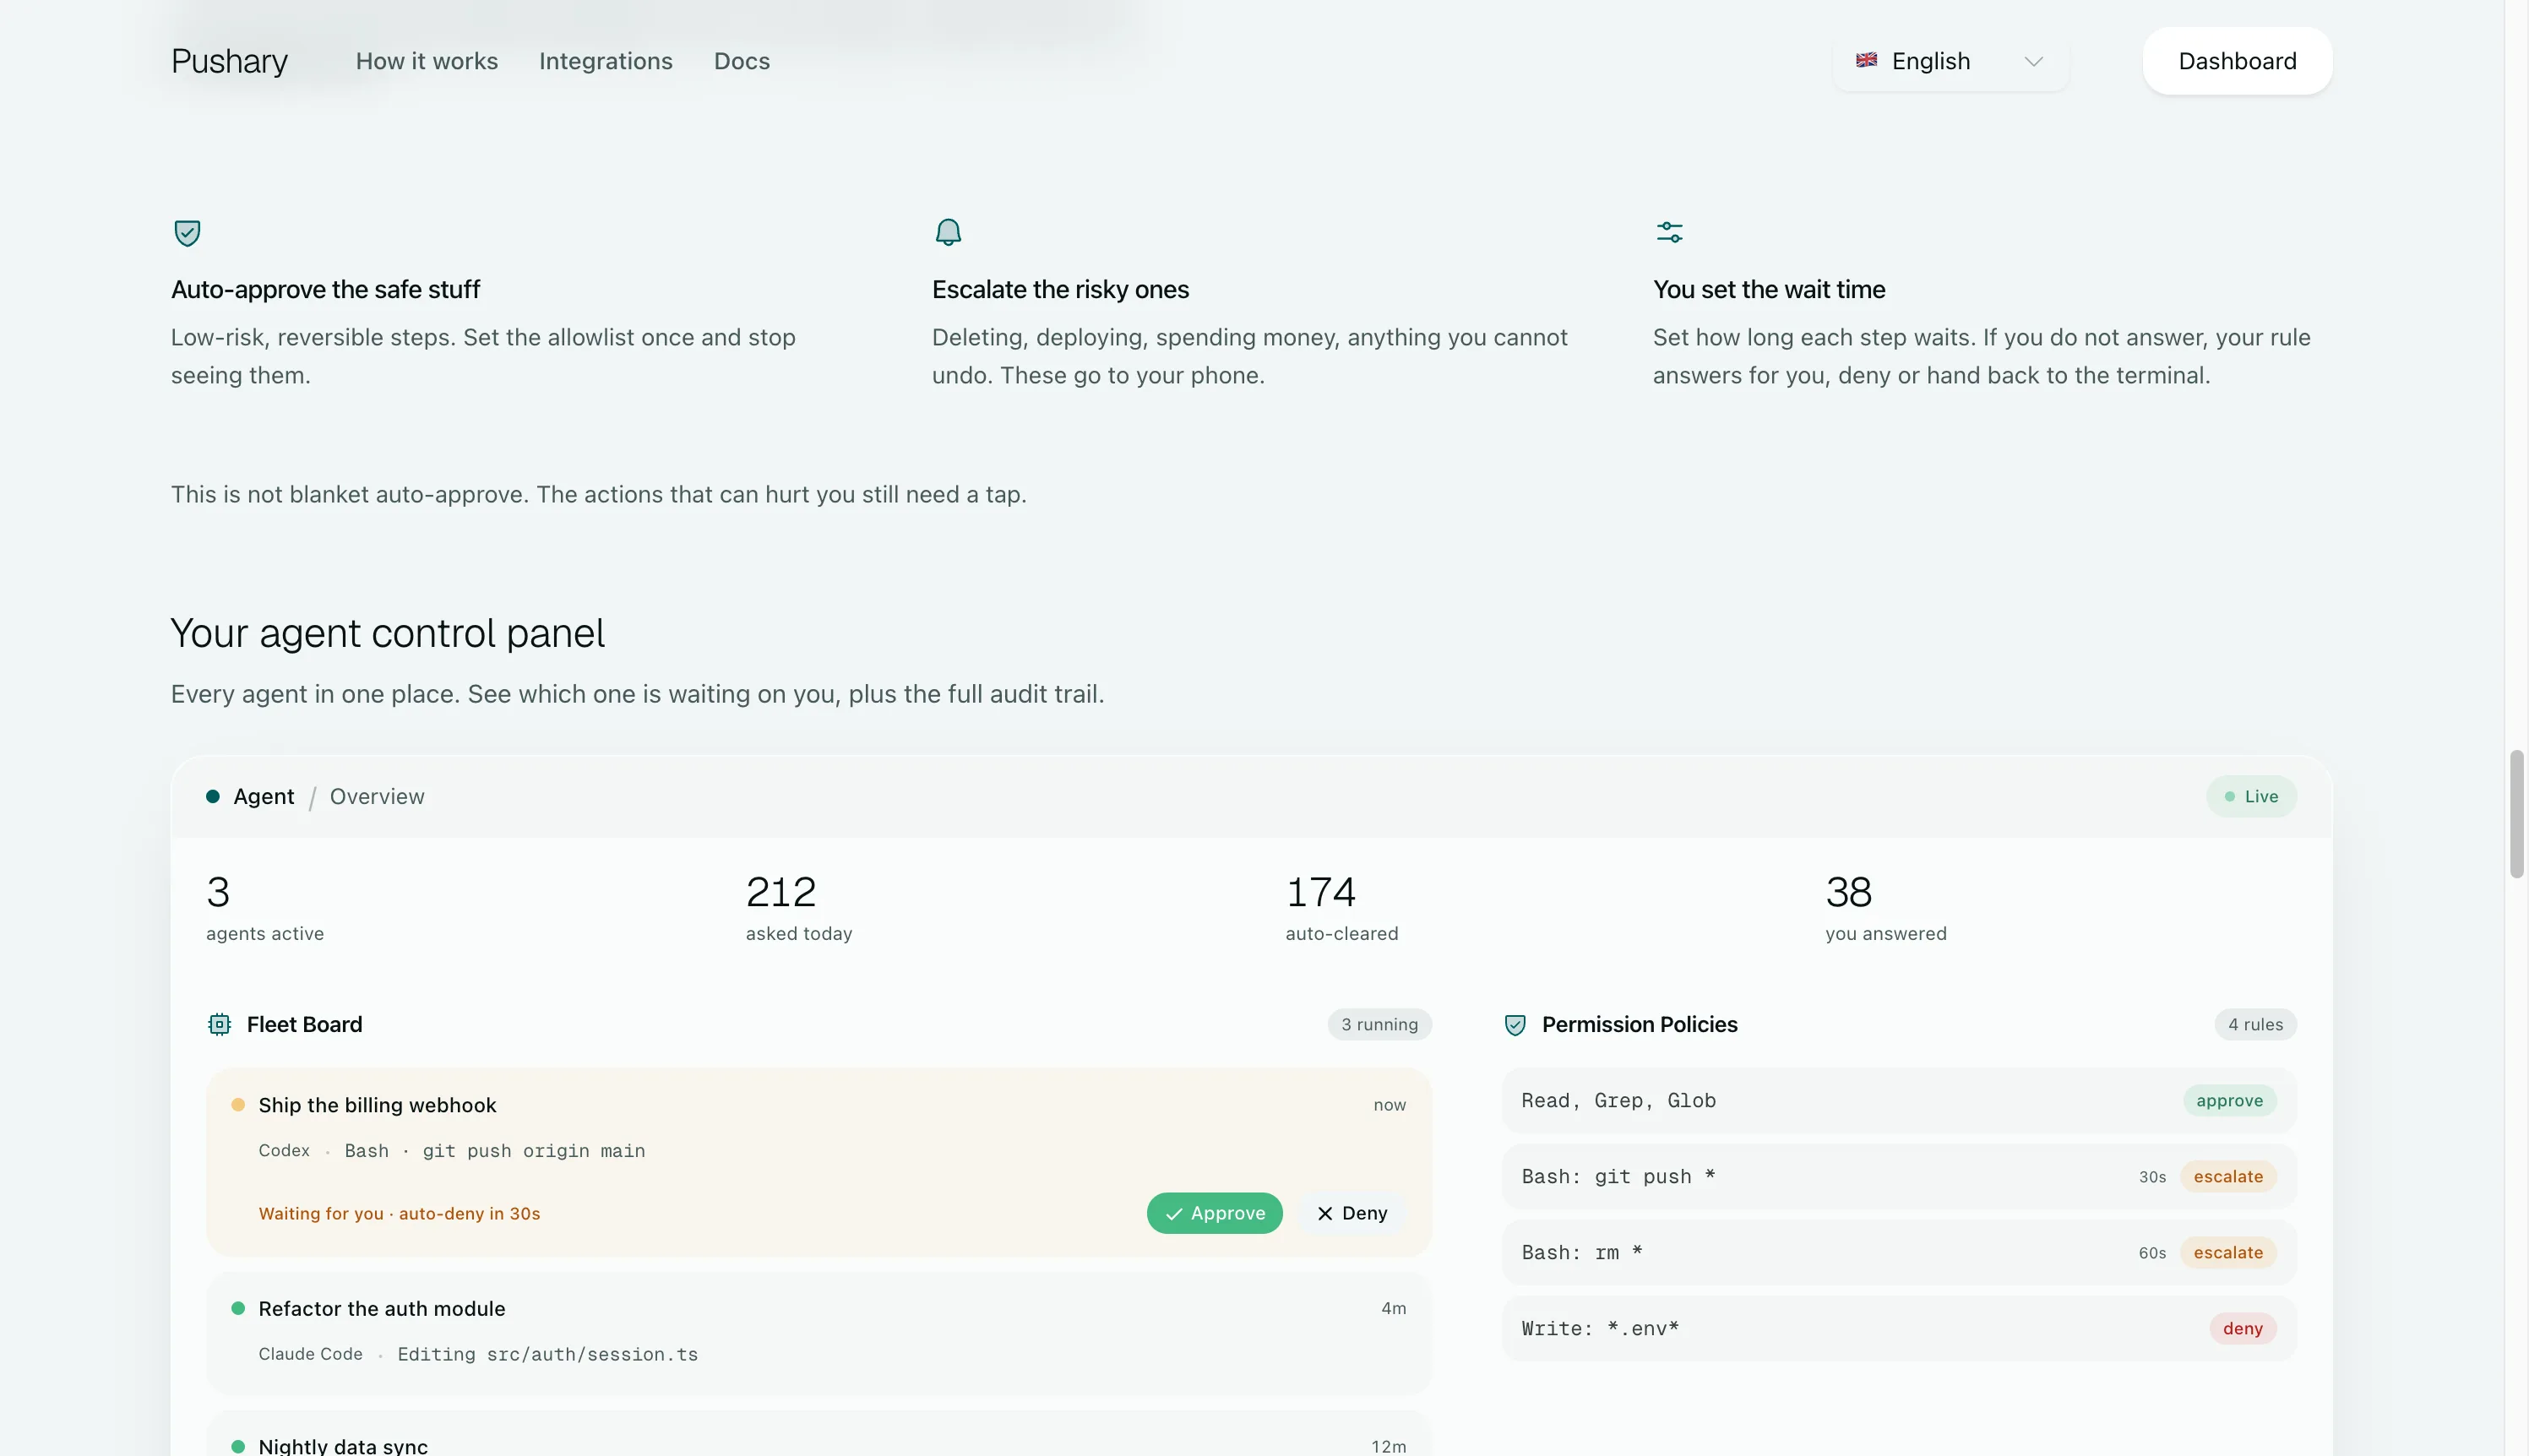Click the sliders icon above You set the wait time
The image size is (2529, 1456).
pyautogui.click(x=1669, y=232)
